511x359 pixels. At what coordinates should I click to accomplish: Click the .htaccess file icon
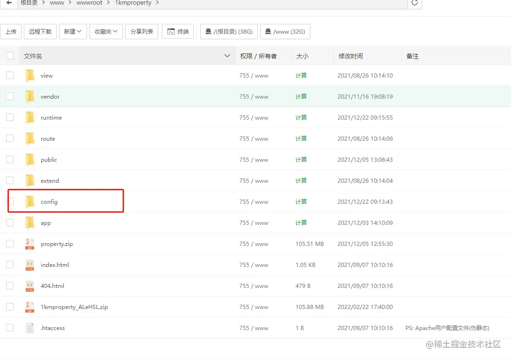coord(29,328)
